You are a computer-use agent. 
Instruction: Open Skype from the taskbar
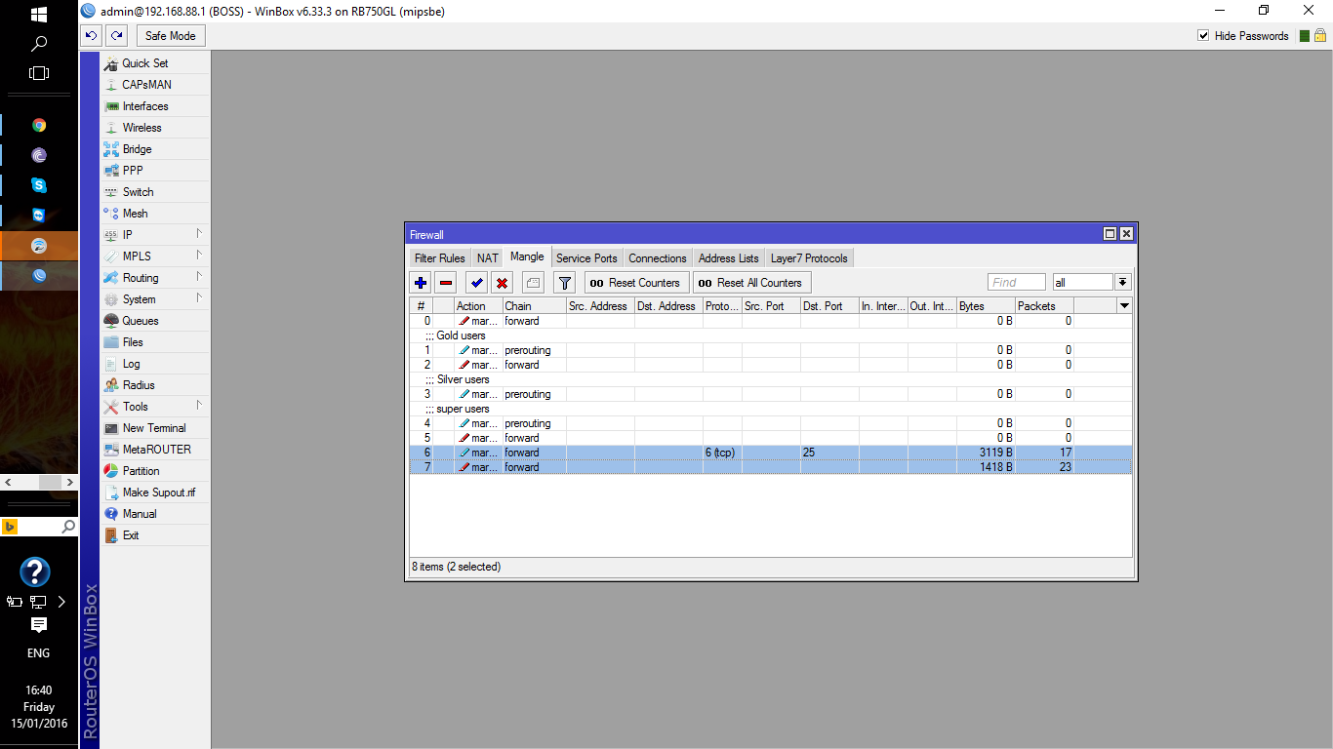(x=39, y=184)
